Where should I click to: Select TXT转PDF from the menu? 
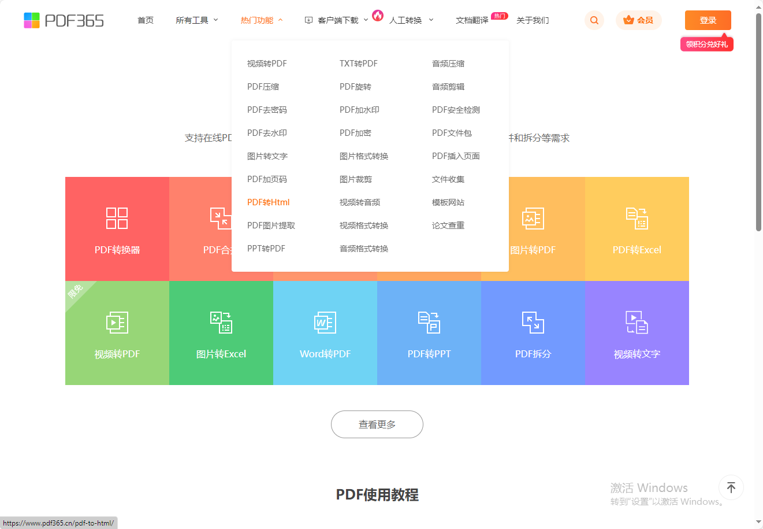[358, 64]
